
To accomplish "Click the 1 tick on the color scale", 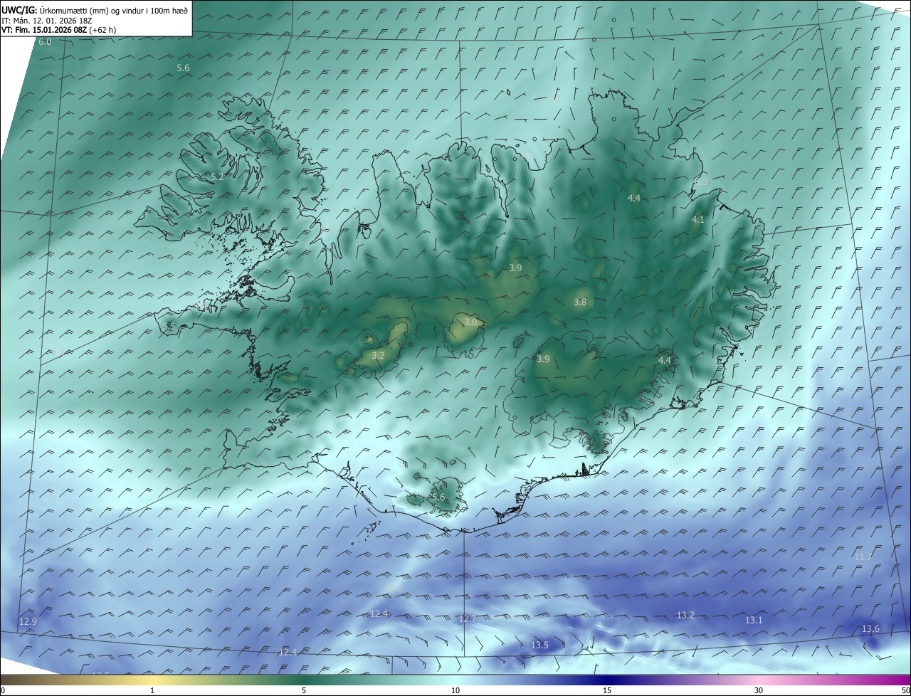I will [152, 690].
